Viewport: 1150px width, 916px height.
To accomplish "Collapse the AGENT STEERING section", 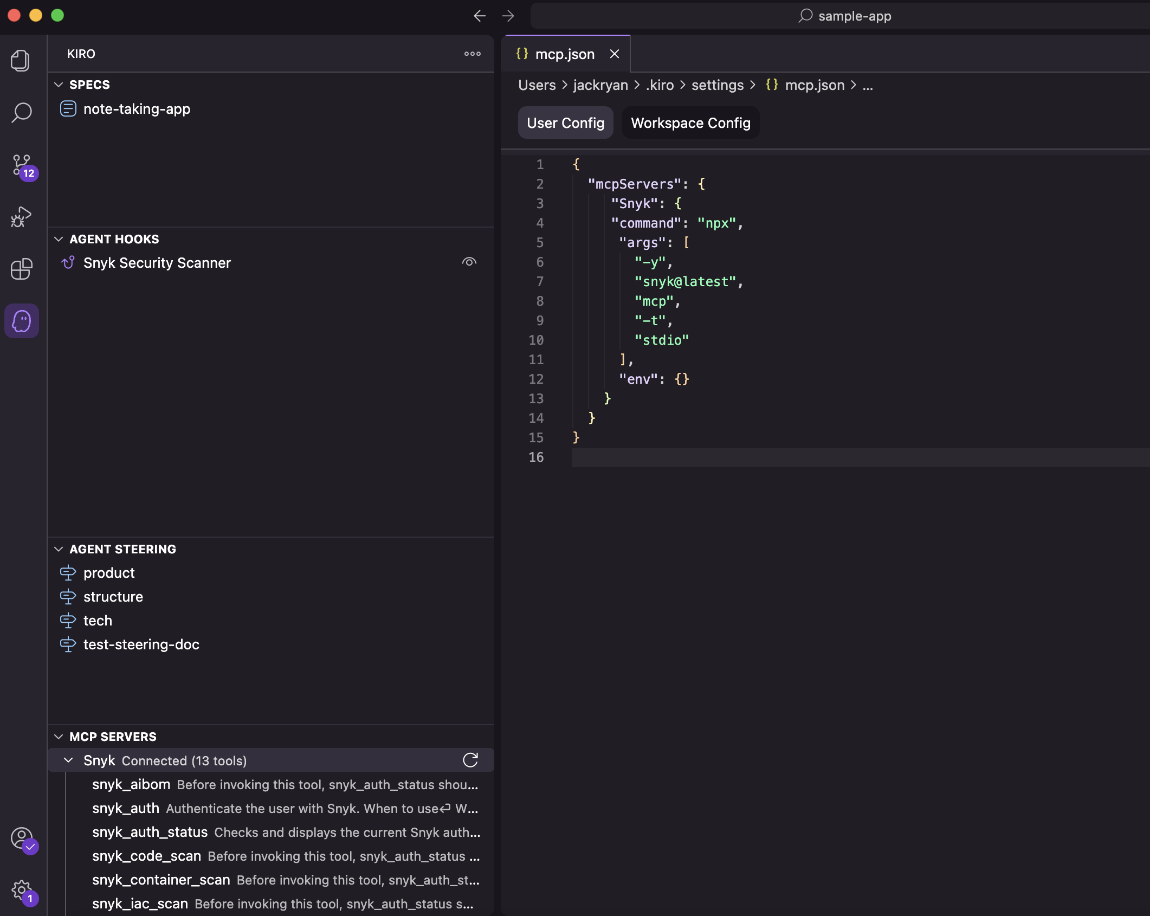I will point(59,549).
